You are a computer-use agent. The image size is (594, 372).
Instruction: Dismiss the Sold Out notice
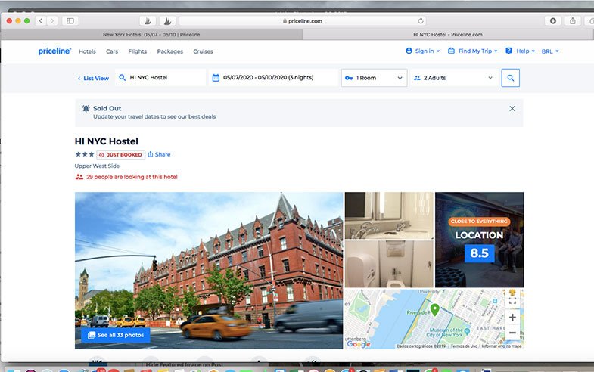point(512,109)
